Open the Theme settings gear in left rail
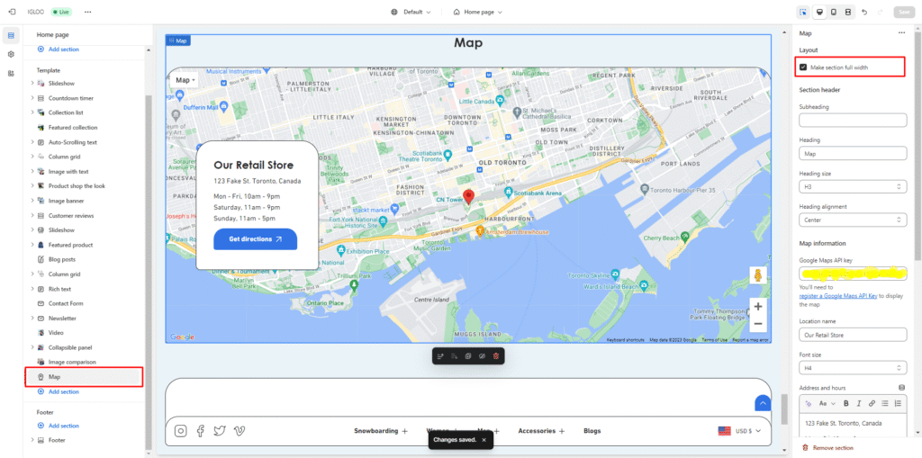The width and height of the screenshot is (922, 458). point(11,54)
